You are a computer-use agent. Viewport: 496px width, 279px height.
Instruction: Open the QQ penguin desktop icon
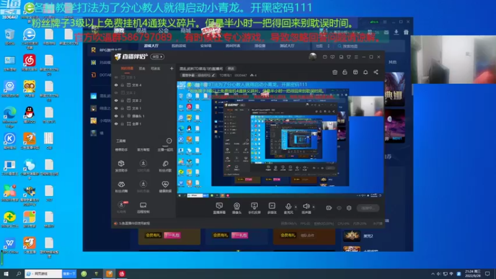click(29, 115)
